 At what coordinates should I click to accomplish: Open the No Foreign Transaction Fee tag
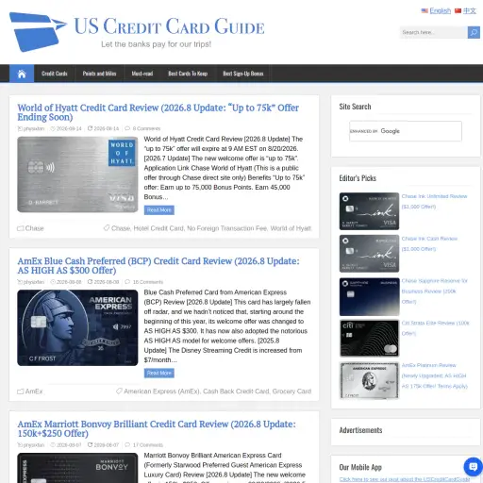point(226,228)
